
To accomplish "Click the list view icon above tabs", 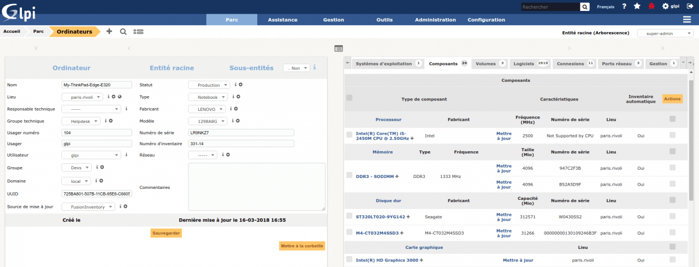I will point(339,49).
